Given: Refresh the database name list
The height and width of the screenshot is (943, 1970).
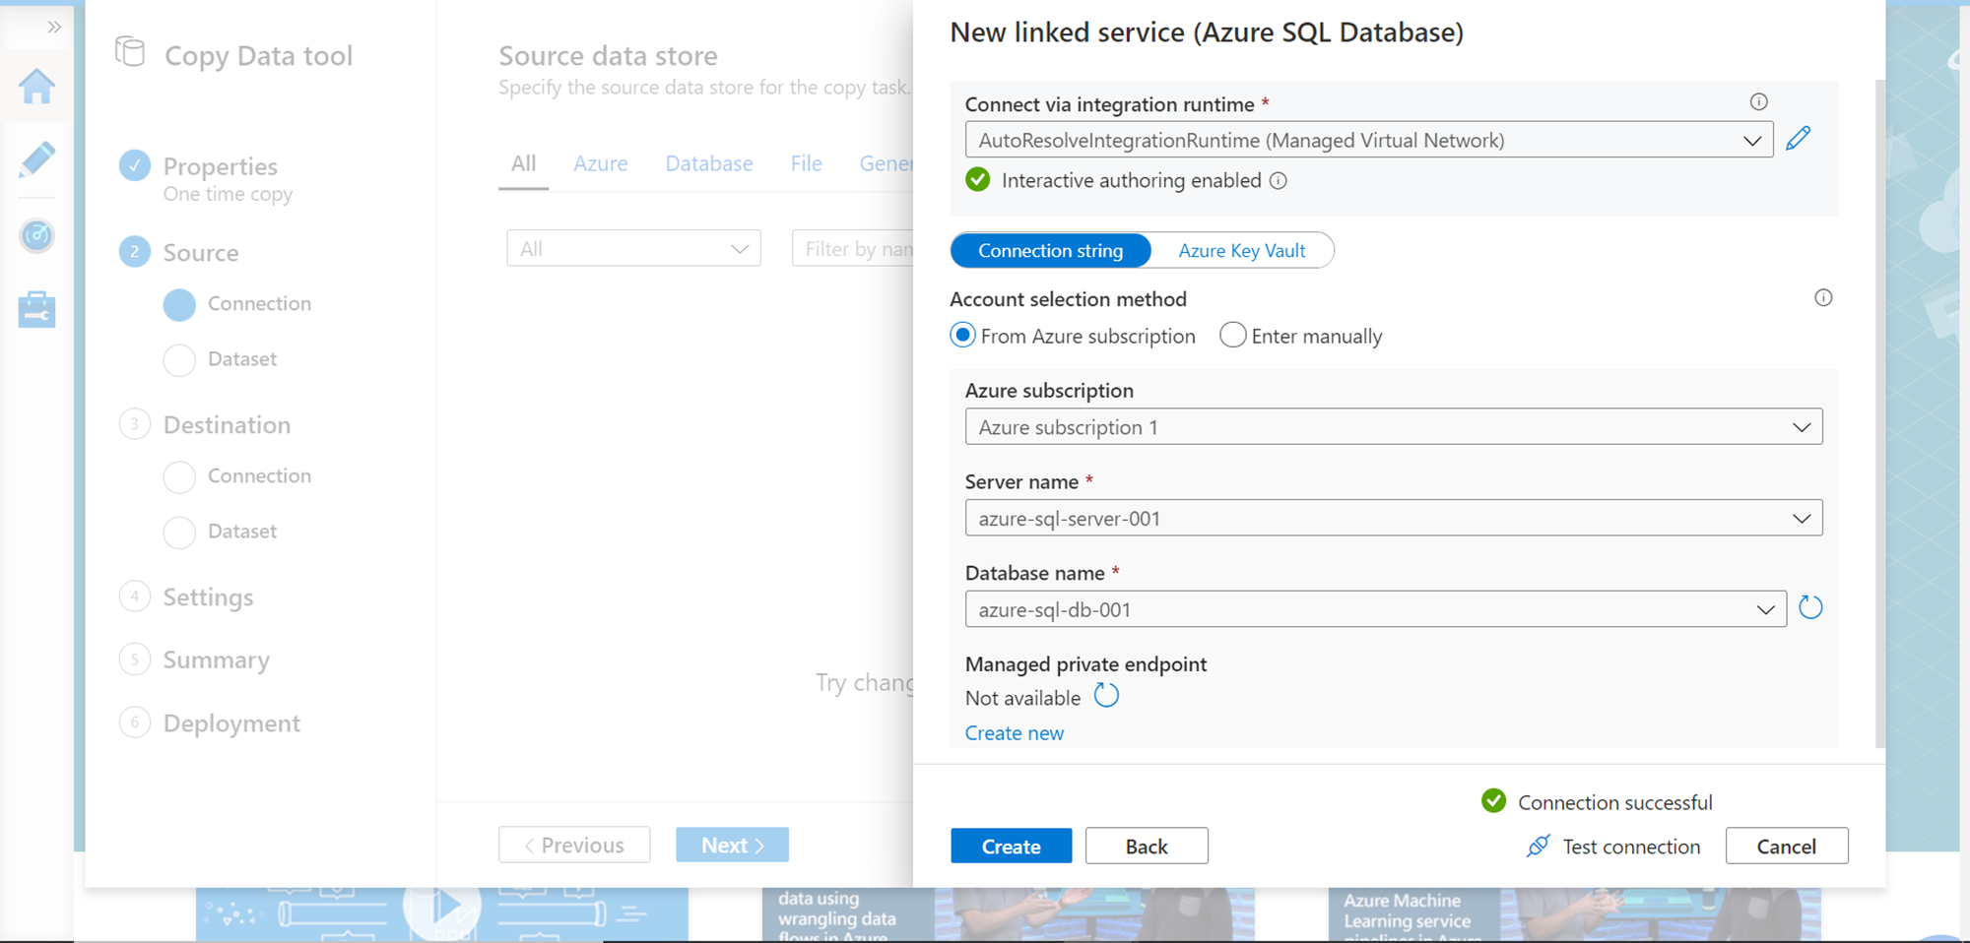Looking at the screenshot, I should (x=1810, y=608).
